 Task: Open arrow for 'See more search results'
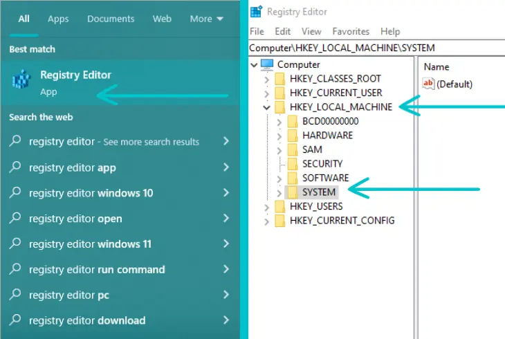coord(226,141)
